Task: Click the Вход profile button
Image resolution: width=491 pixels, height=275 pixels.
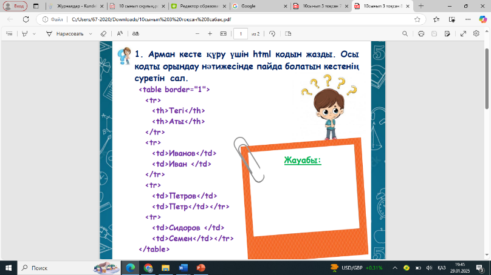Action: point(15,5)
